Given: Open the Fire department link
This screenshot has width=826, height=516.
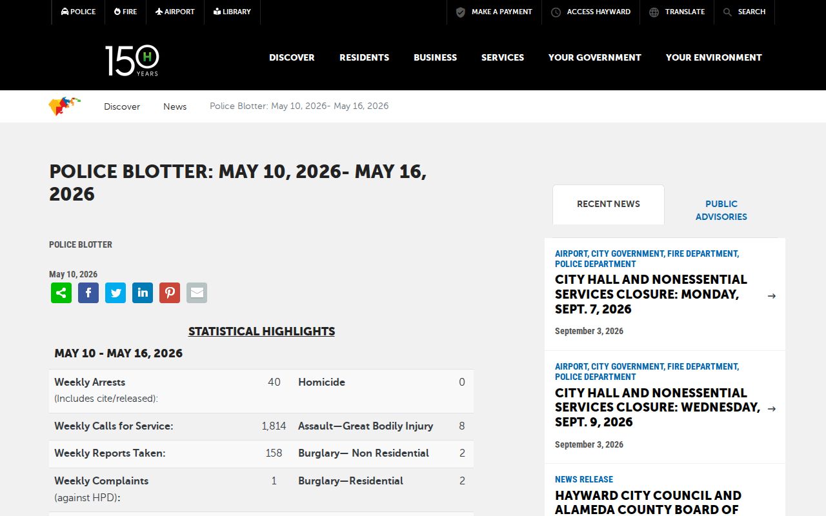Looking at the screenshot, I should coord(125,12).
